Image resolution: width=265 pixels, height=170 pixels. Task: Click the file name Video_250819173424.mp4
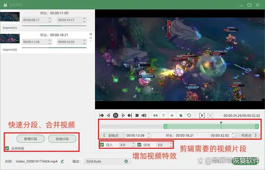click(x=36, y=161)
